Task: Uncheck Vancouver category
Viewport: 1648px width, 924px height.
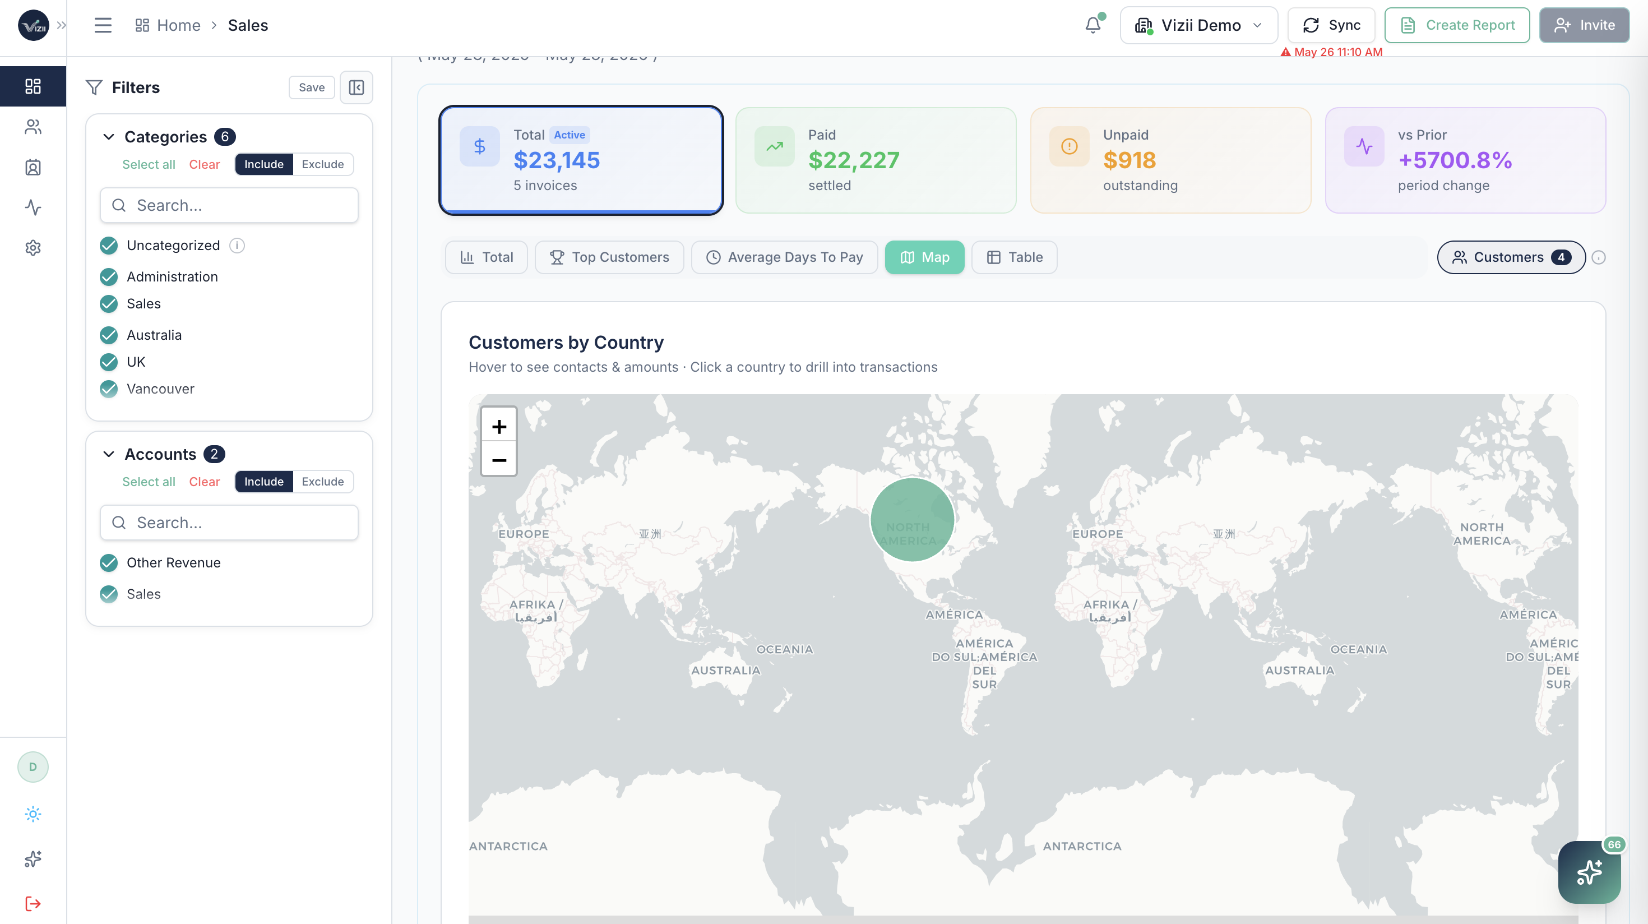Action: click(109, 389)
